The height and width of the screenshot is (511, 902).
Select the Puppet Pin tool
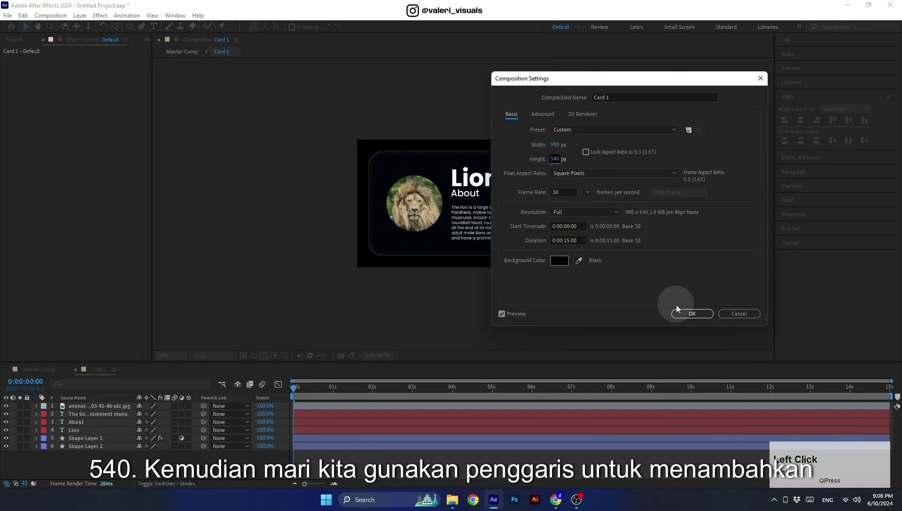tap(222, 27)
